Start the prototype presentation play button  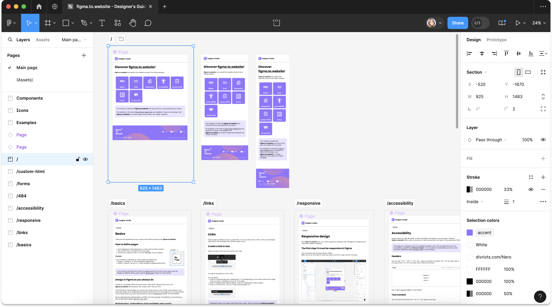pyautogui.click(x=518, y=23)
